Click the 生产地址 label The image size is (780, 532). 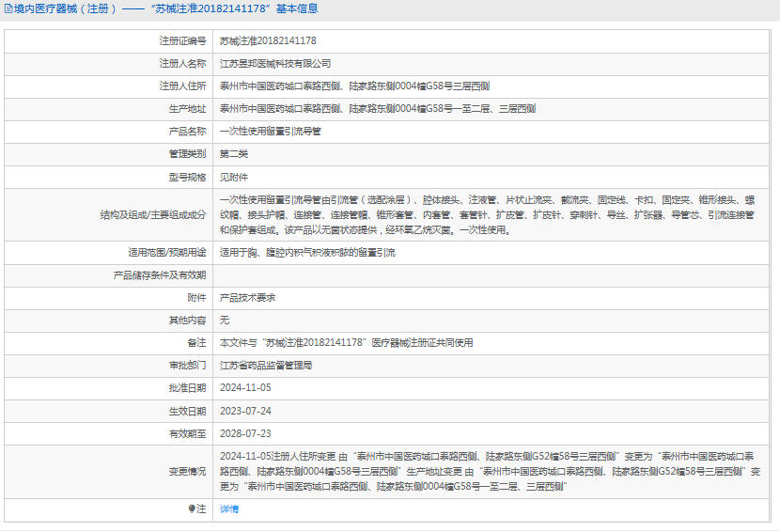click(x=187, y=108)
